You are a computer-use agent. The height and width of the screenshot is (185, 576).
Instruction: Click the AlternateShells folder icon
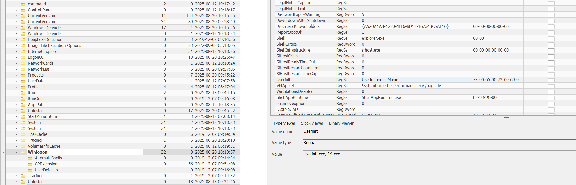(x=30, y=158)
